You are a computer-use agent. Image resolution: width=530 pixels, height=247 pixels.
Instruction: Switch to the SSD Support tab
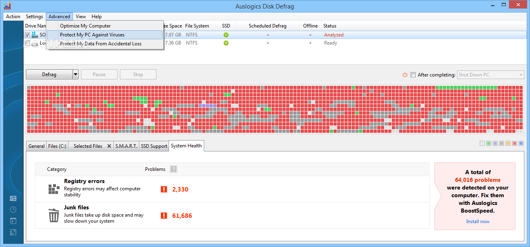pos(154,146)
